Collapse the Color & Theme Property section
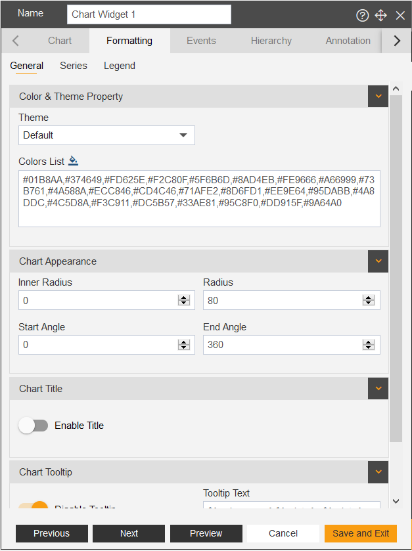The height and width of the screenshot is (551, 412). pyautogui.click(x=378, y=96)
